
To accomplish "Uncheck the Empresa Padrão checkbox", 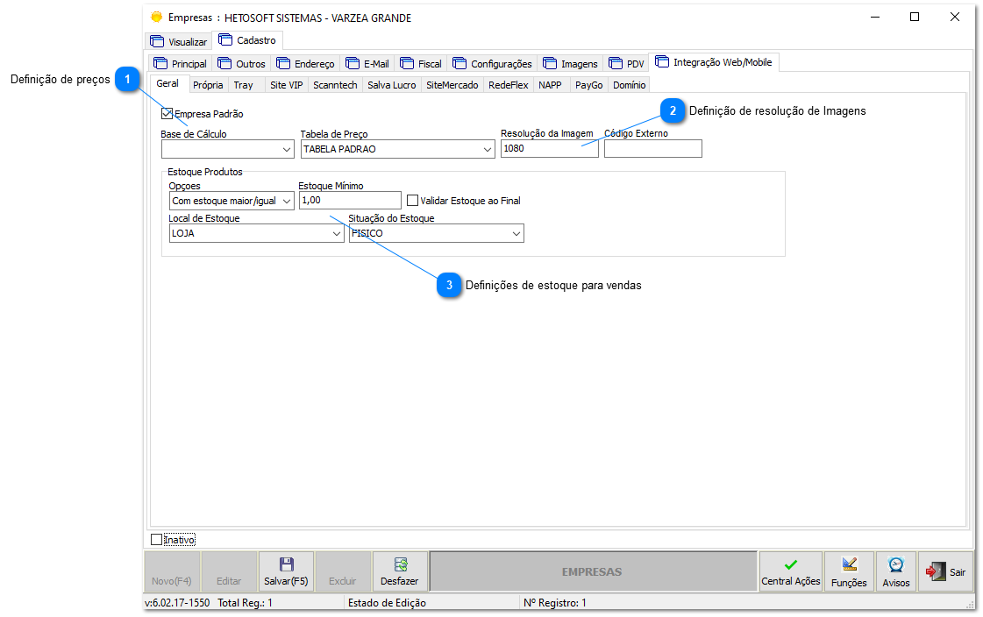I will pyautogui.click(x=167, y=114).
